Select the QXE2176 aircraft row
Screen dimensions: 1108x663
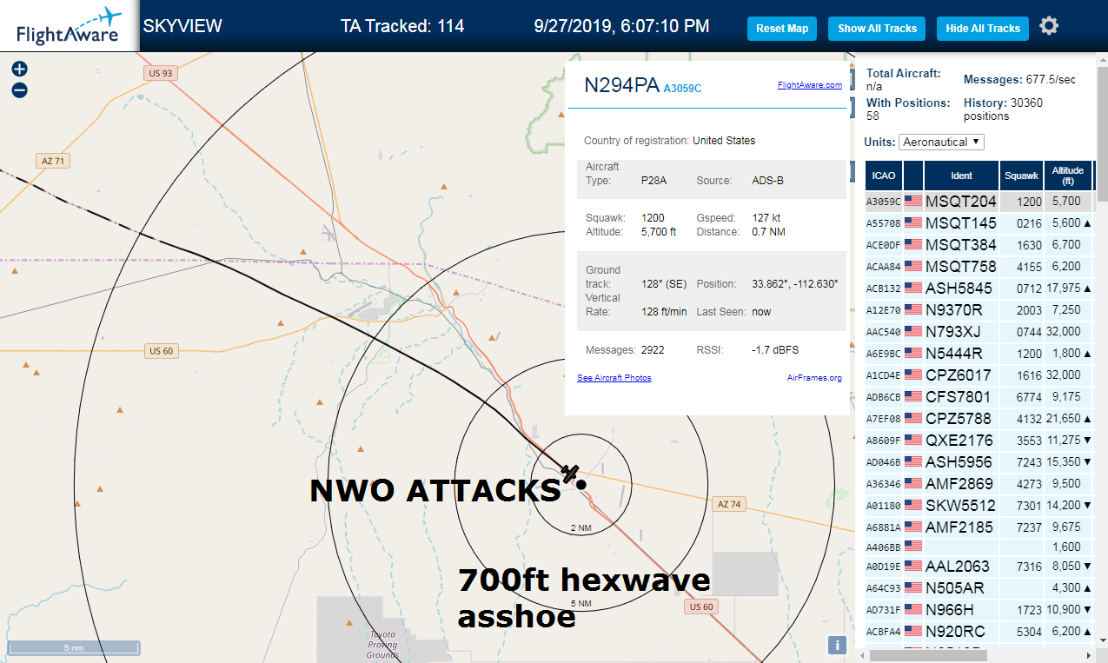pyautogui.click(x=979, y=440)
